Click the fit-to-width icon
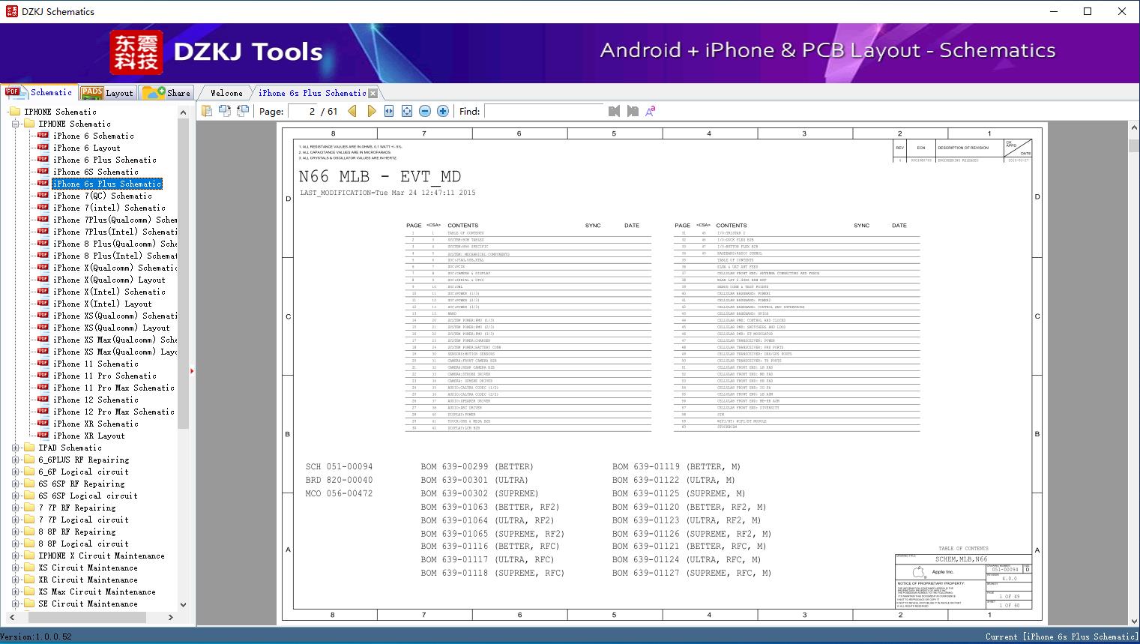 (x=389, y=111)
